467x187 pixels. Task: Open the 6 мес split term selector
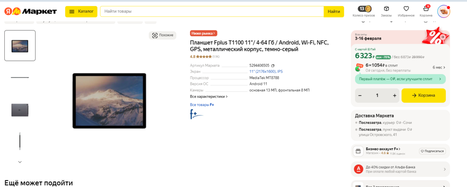439,68
